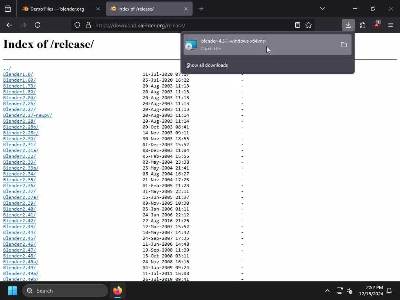
Task: Open the Blender2.42/ directory
Action: click(x=20, y=221)
